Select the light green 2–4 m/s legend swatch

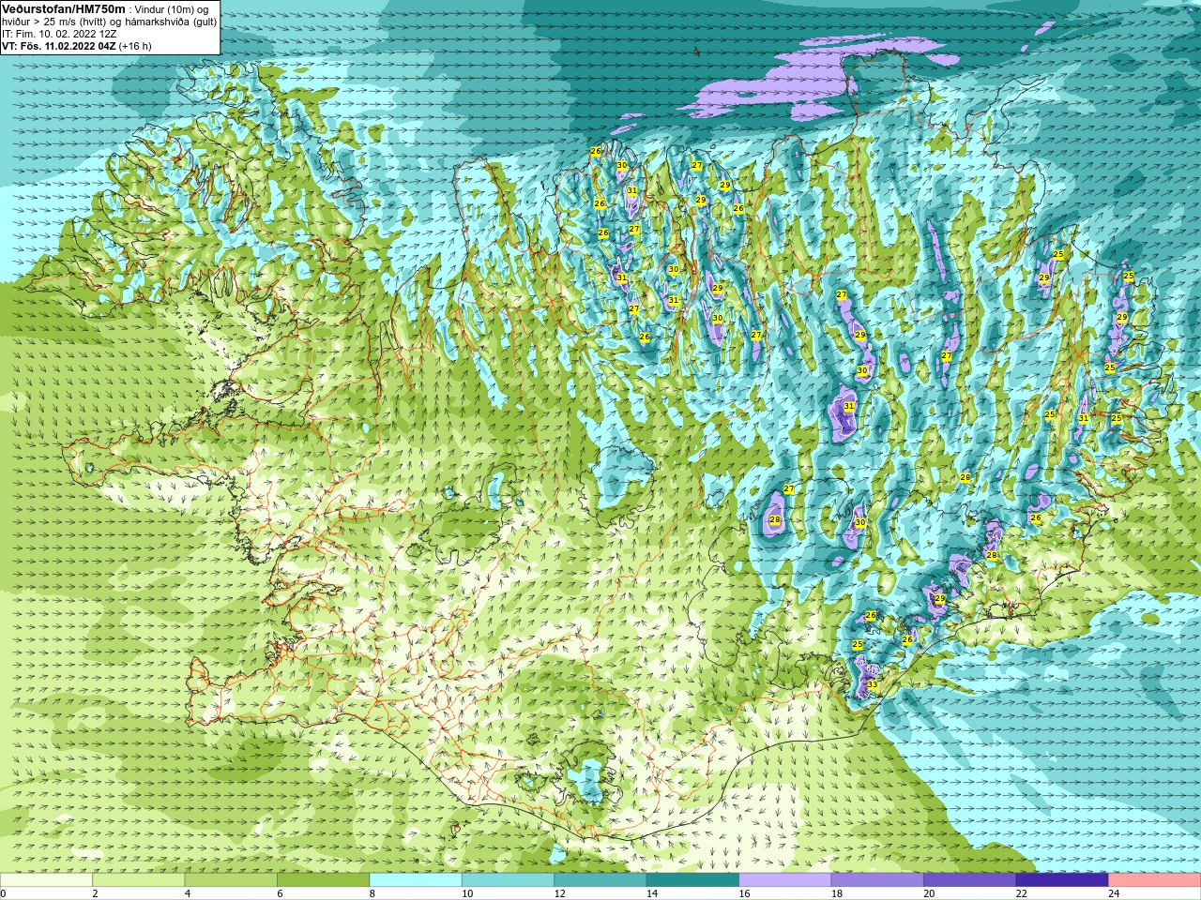point(139,880)
